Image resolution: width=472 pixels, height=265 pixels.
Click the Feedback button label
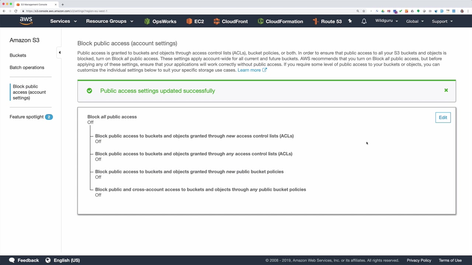tap(28, 260)
